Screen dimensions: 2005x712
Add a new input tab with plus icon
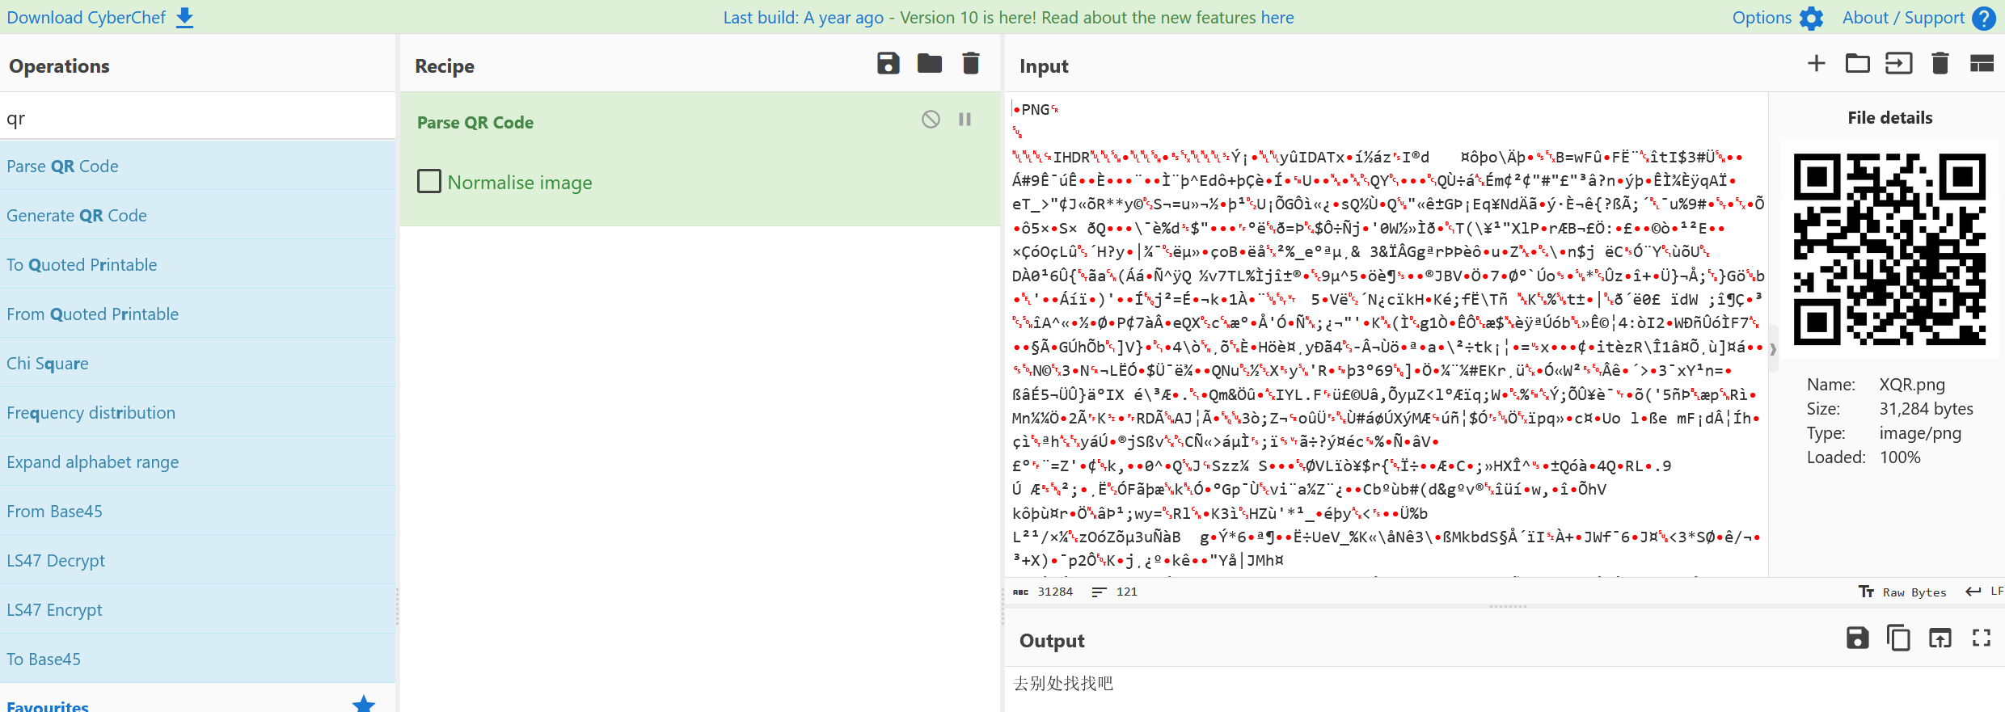[1817, 63]
